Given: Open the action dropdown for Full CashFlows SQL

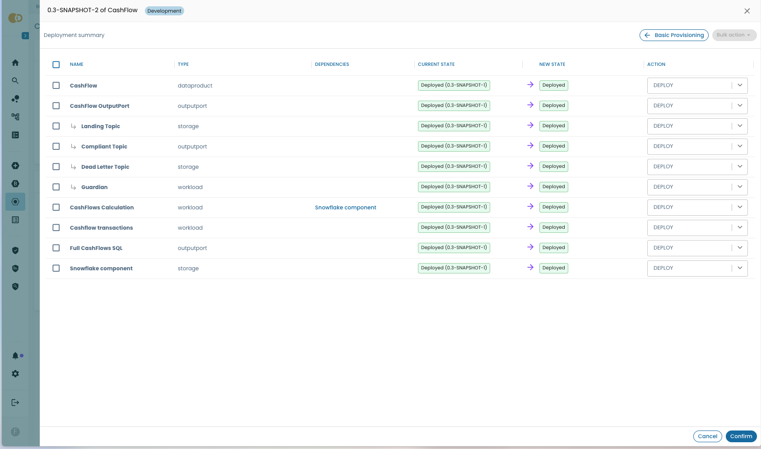Looking at the screenshot, I should [x=697, y=248].
